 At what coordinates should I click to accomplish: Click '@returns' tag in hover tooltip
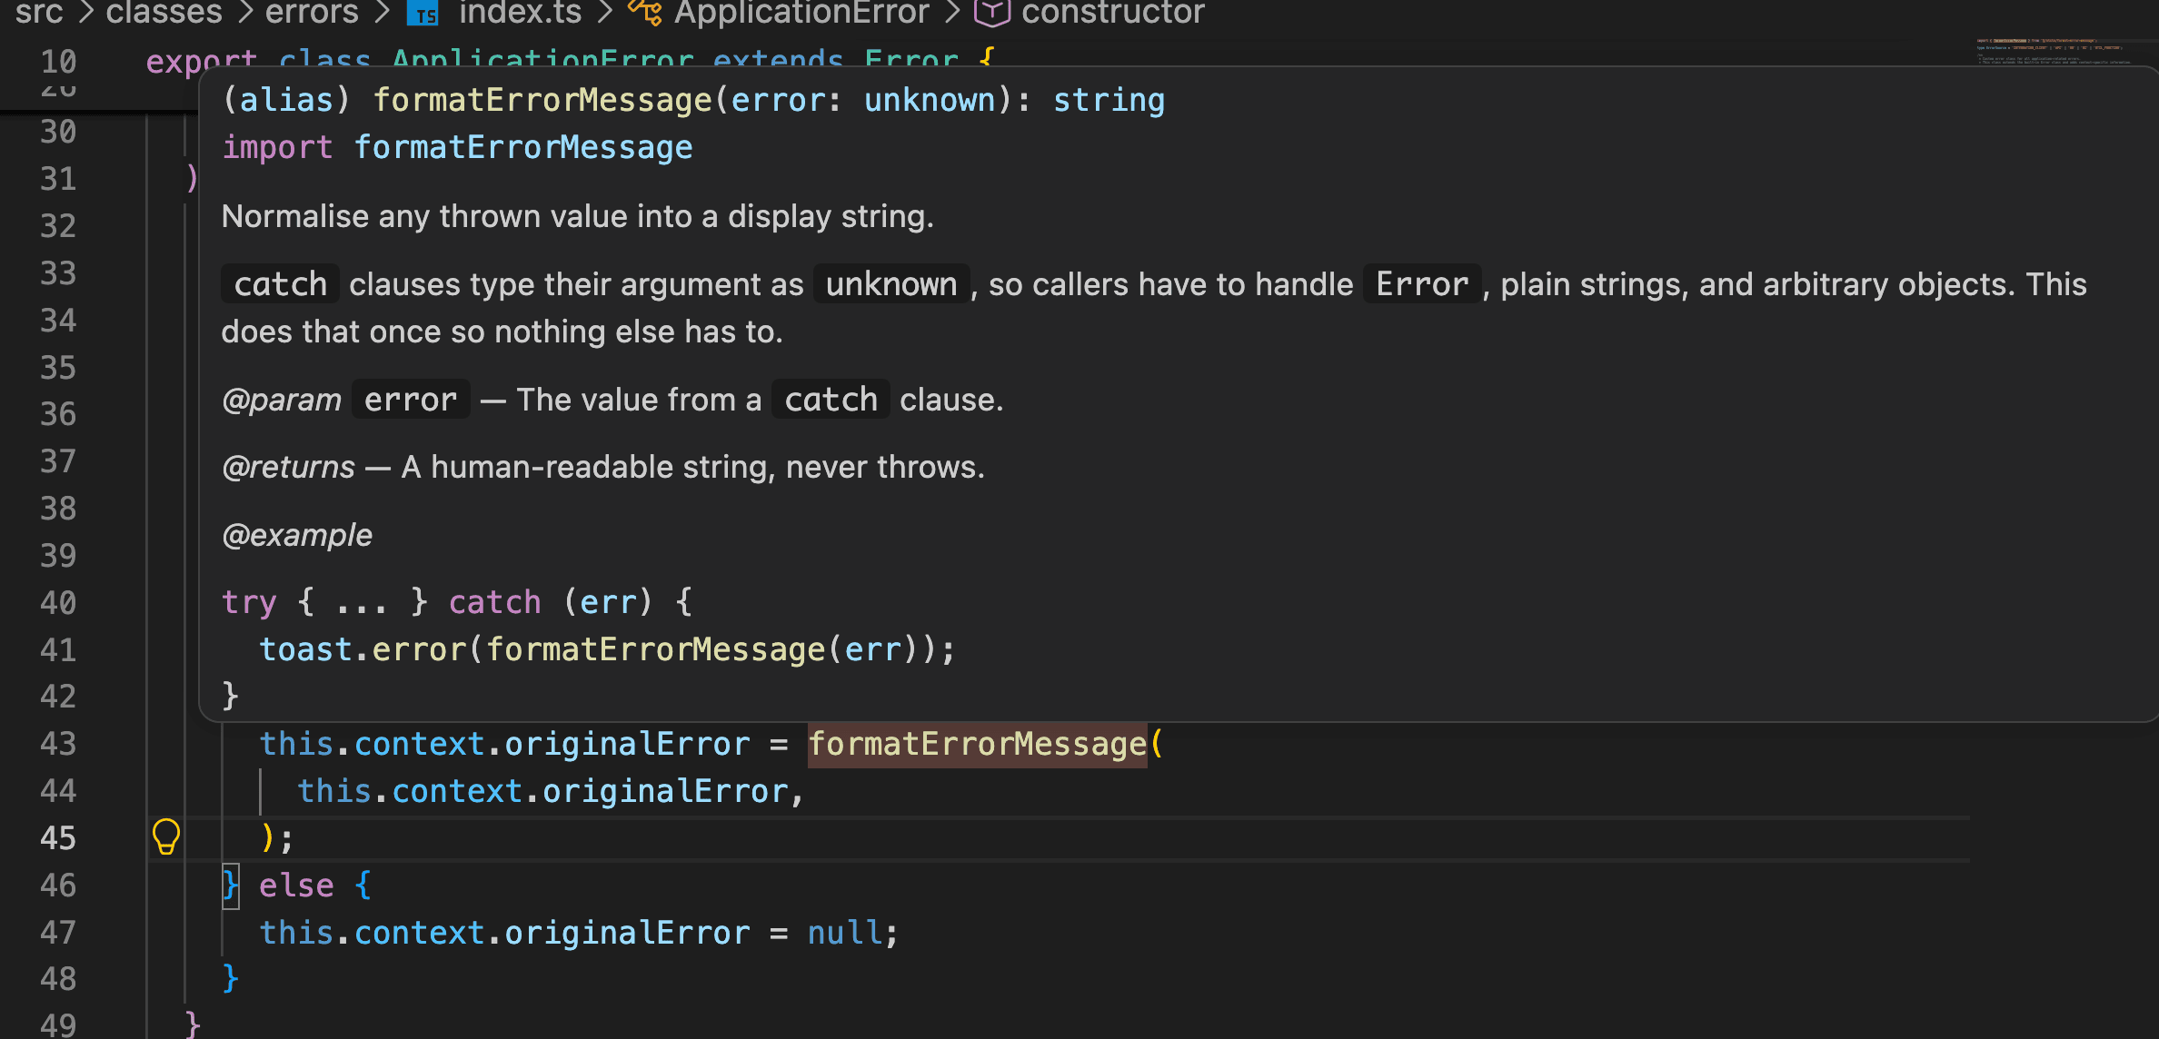tap(288, 467)
